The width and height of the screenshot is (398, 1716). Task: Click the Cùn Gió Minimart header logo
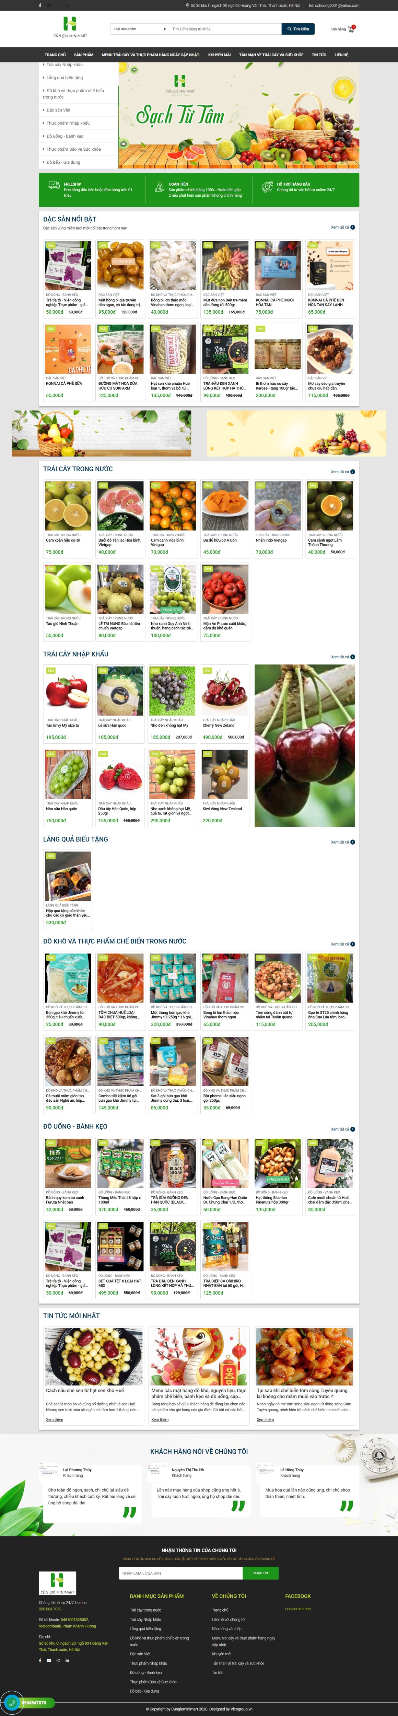click(70, 27)
